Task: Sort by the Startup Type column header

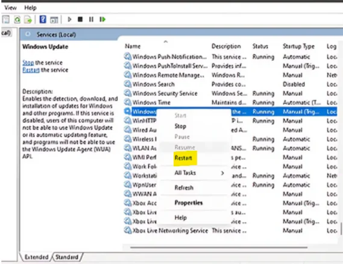Action: point(298,46)
